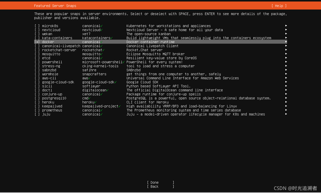Toggle the sabnzbd checkbox
The height and width of the screenshot is (193, 321).
[x=37, y=70]
